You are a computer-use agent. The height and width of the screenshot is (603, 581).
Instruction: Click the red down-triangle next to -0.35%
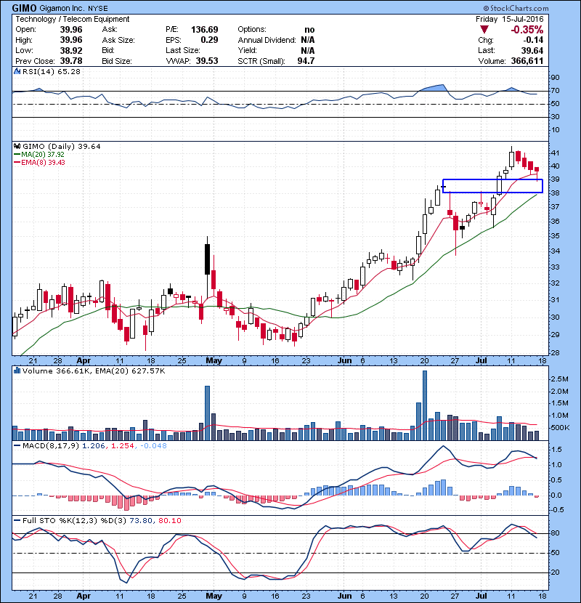pyautogui.click(x=484, y=30)
